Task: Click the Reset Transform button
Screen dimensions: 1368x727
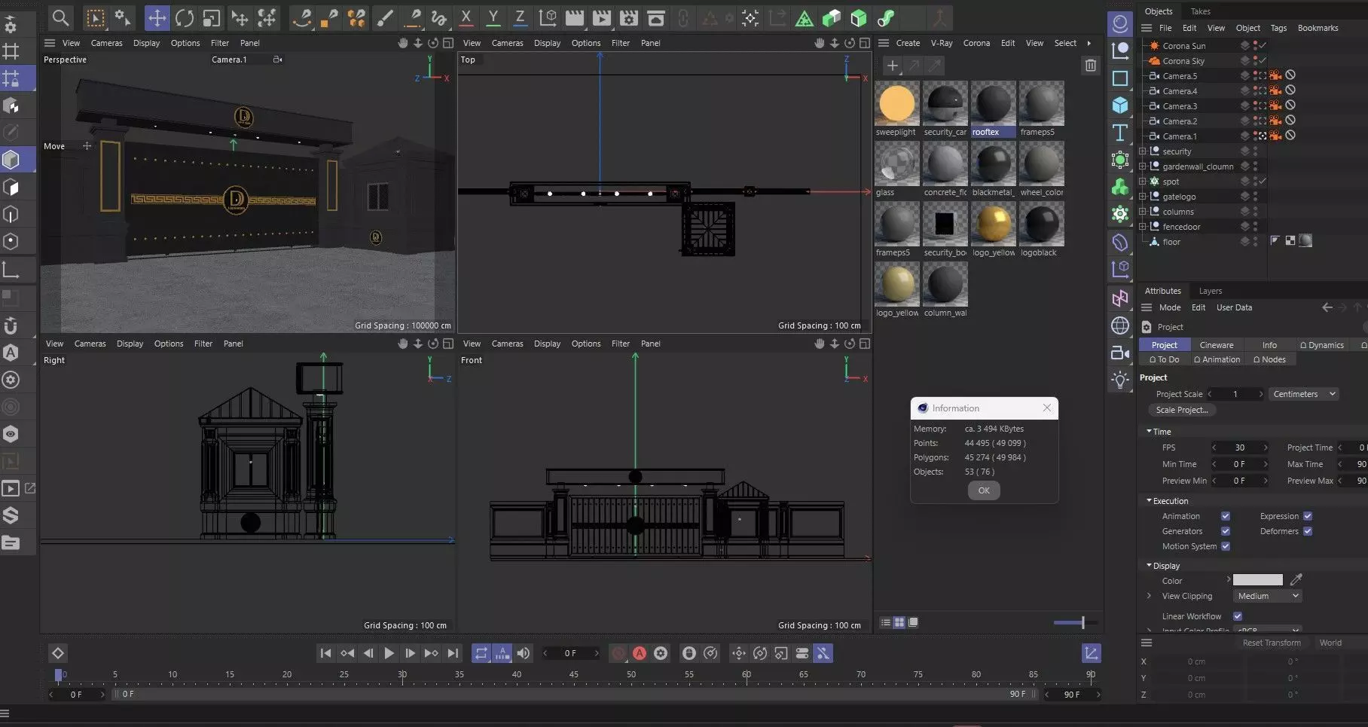Action: point(1272,643)
